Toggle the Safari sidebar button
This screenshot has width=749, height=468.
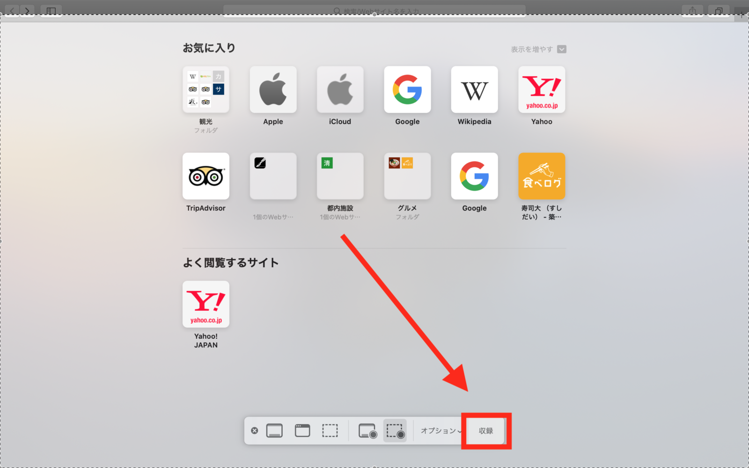[x=51, y=10]
